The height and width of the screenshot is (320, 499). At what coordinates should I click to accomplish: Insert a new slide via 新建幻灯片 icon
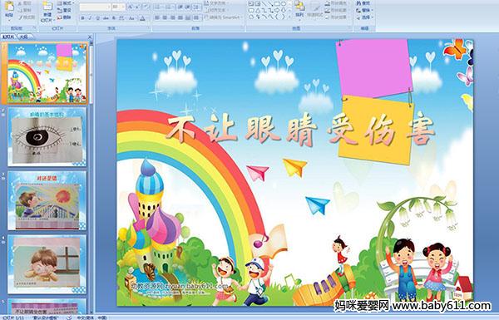[47, 7]
